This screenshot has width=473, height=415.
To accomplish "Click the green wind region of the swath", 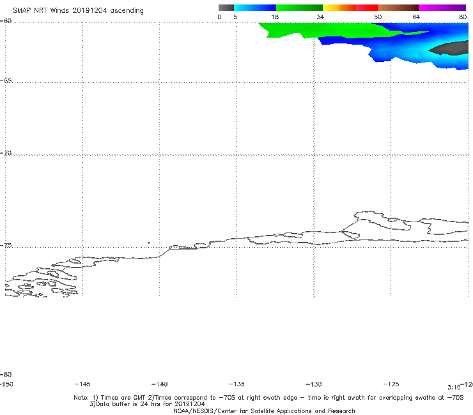I will click(314, 30).
